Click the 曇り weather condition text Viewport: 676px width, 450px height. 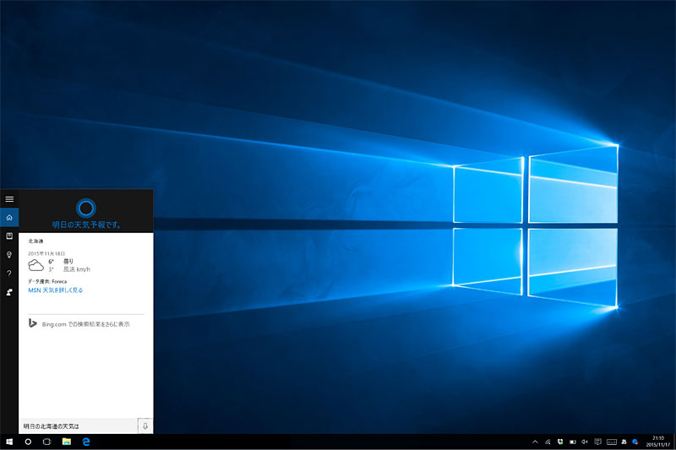point(68,262)
